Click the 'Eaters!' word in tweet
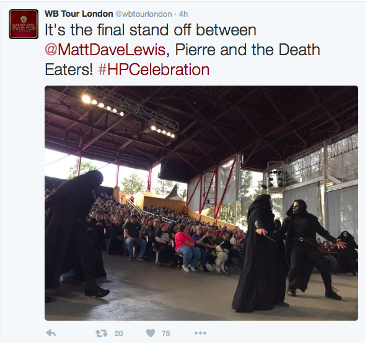 (69, 69)
